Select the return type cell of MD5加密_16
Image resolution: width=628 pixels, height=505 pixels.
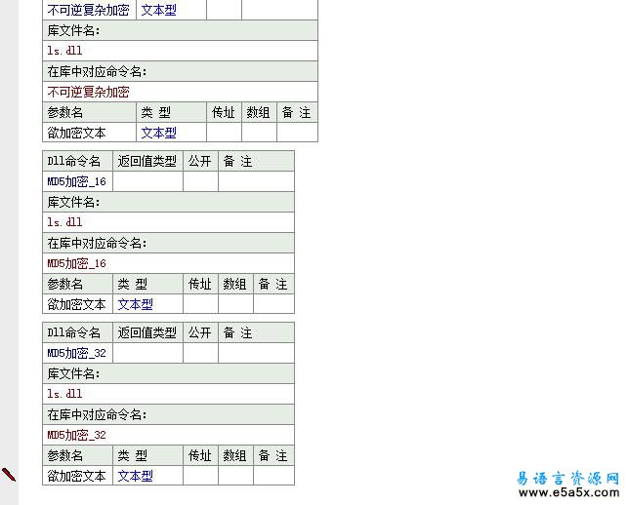pyautogui.click(x=147, y=182)
